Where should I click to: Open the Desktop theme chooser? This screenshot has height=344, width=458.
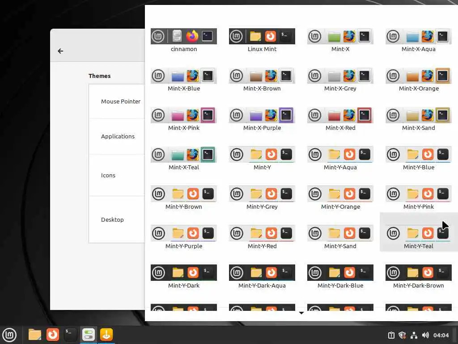117,219
